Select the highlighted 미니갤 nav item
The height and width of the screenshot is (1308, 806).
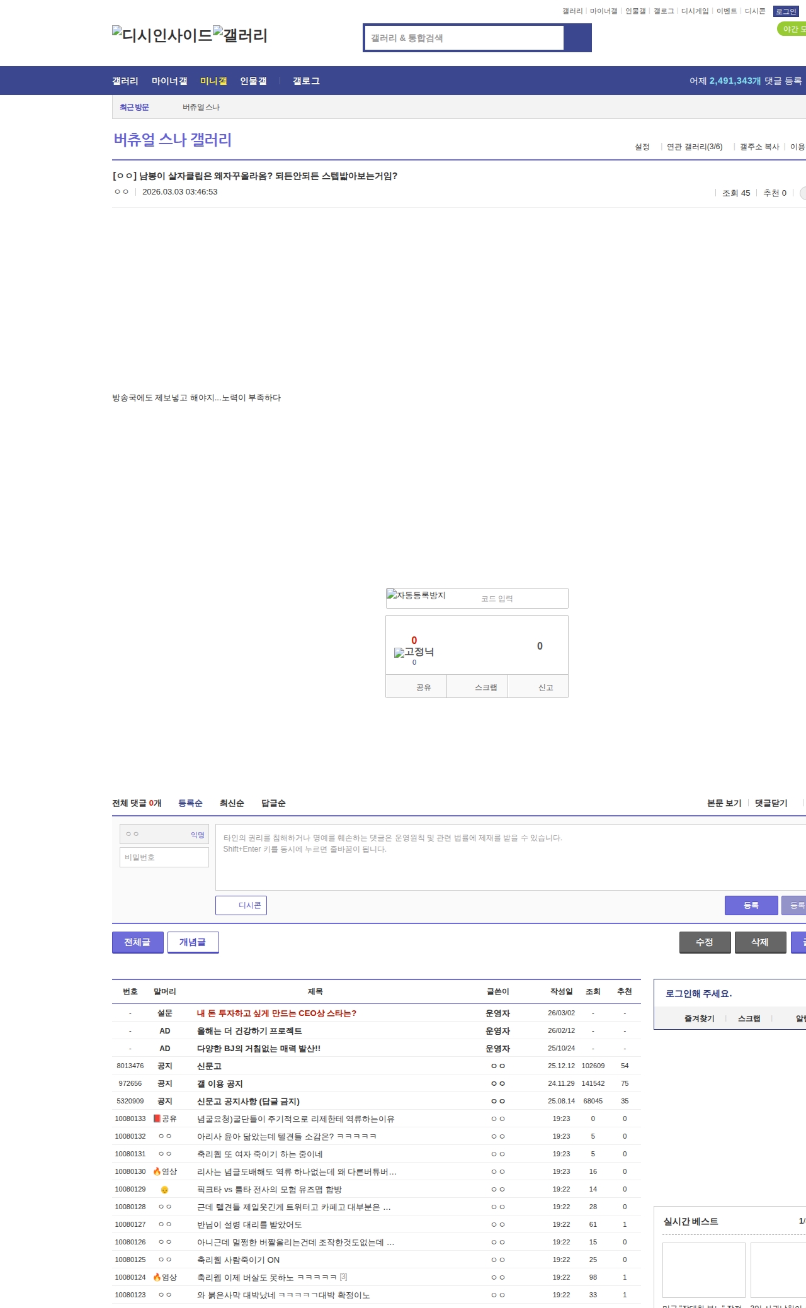pos(213,81)
